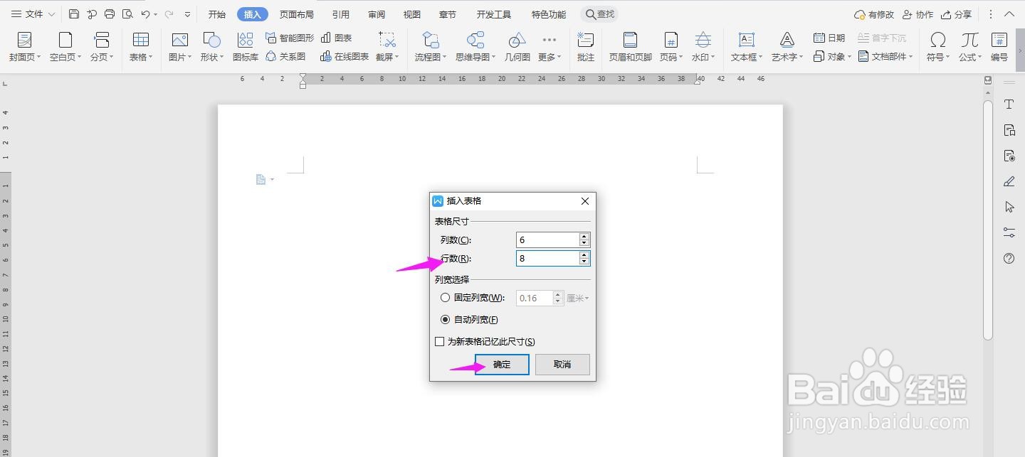Insert a comment (批注)
1025x457 pixels.
586,46
